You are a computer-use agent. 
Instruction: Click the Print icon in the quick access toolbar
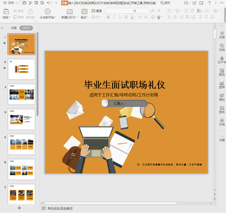click(x=36, y=3)
